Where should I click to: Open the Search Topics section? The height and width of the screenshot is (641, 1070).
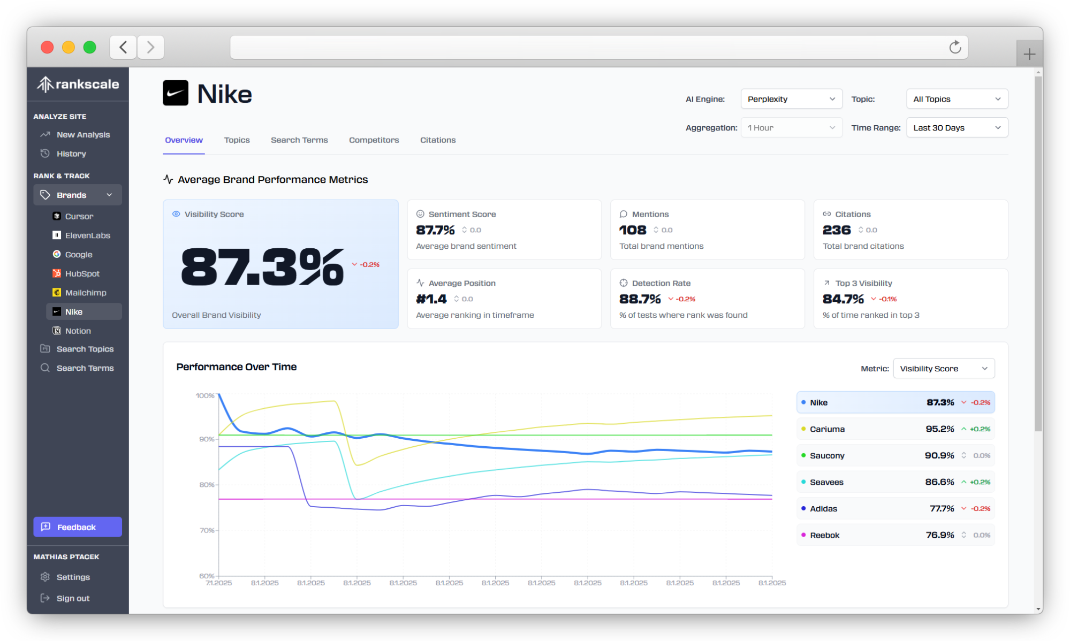pos(86,349)
